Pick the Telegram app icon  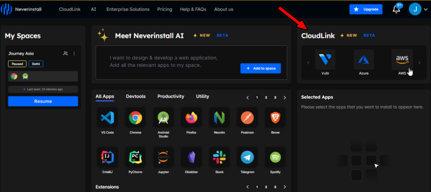(x=247, y=157)
